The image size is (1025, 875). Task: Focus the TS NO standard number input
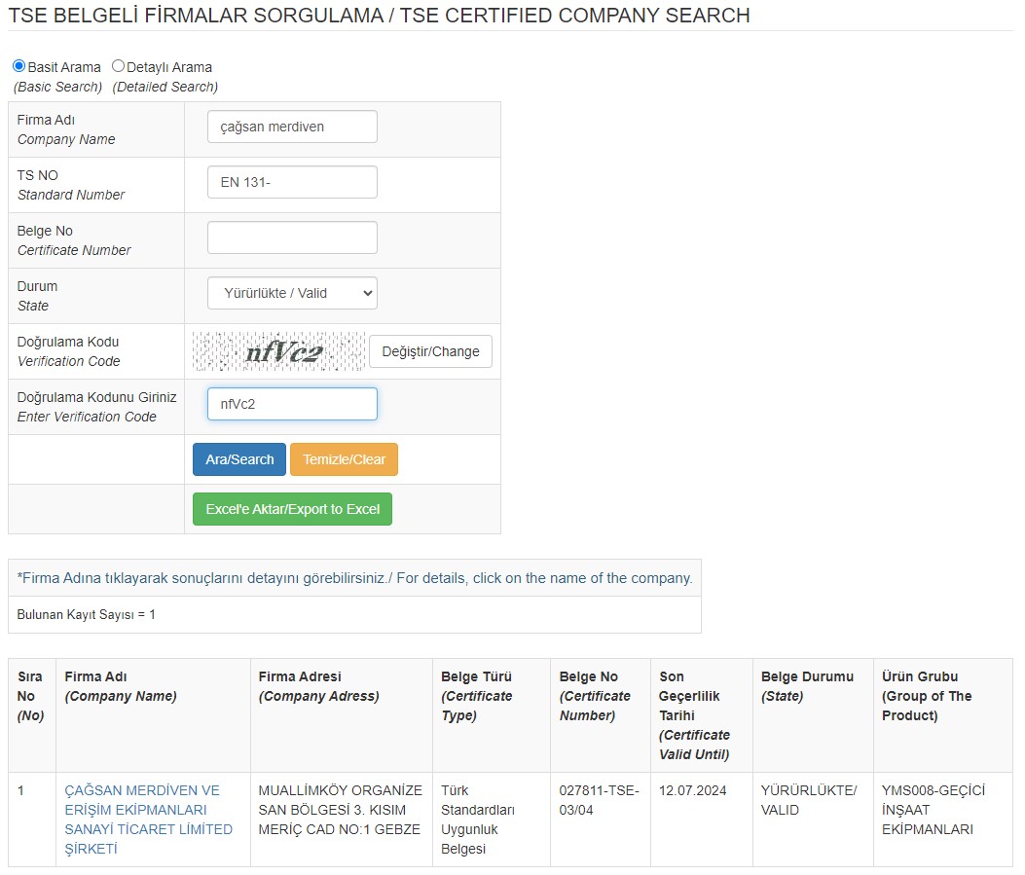point(292,182)
